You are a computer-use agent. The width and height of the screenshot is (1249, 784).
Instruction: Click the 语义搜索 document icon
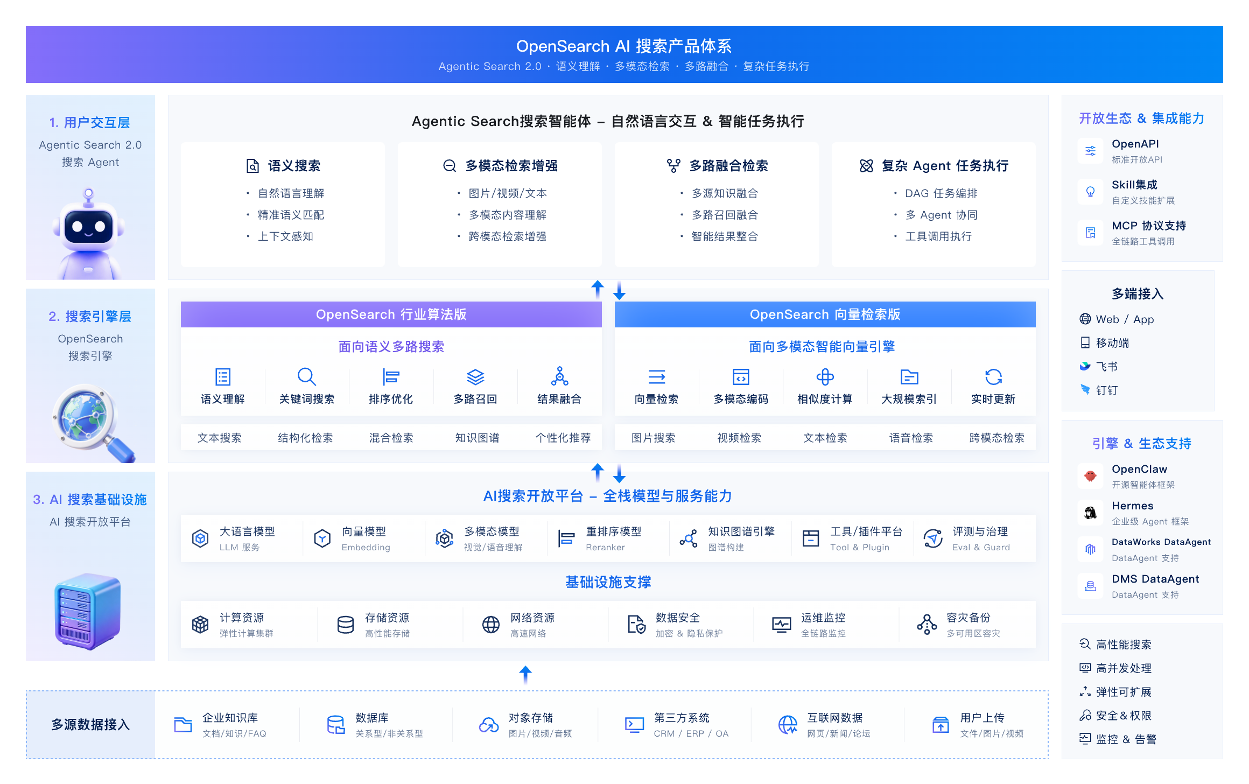252,166
